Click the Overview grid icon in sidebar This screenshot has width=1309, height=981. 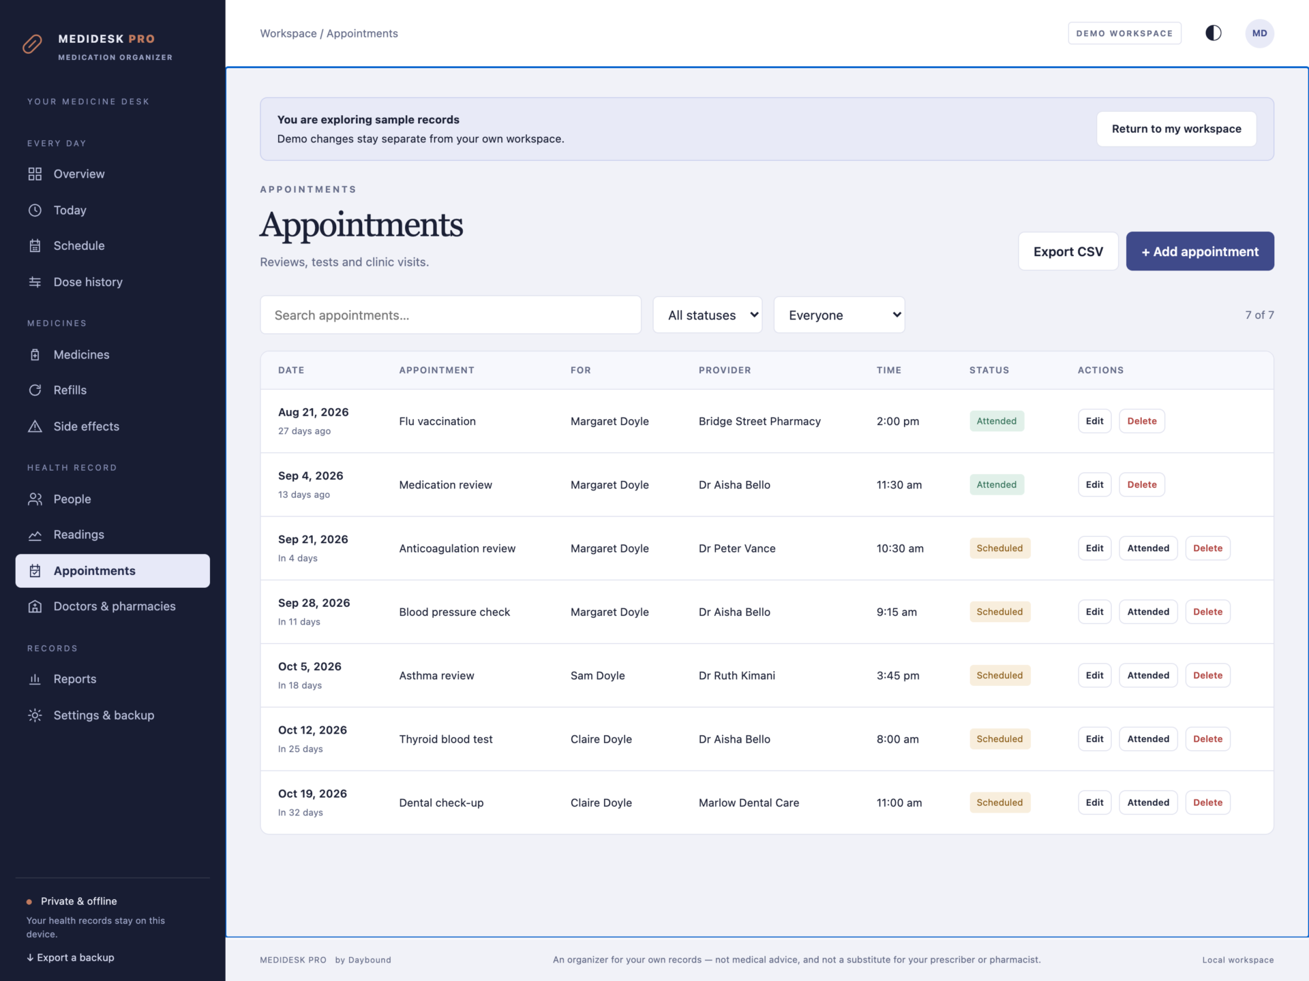coord(35,174)
